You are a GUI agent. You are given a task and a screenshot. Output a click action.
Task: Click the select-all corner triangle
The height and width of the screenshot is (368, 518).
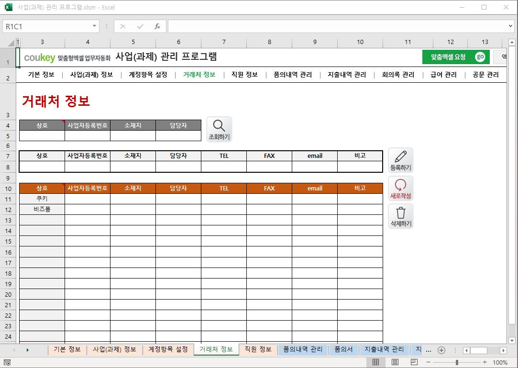tap(11, 43)
